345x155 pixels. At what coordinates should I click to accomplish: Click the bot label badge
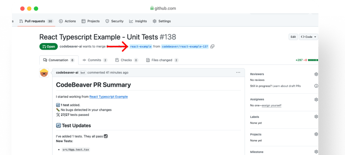point(83,73)
